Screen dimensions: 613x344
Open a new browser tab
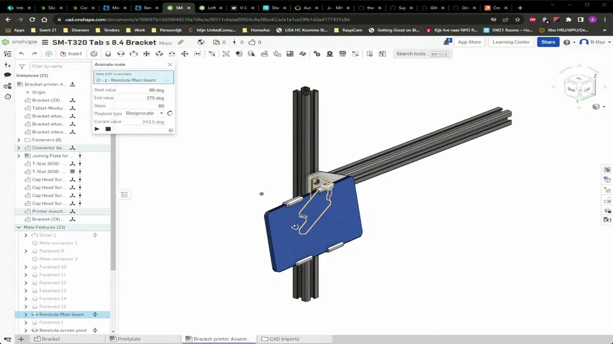point(520,8)
